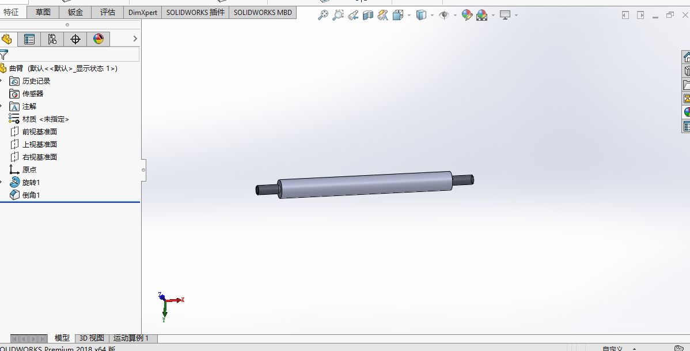Open the SOLIDWORKS 插件 tab
The height and width of the screenshot is (351, 690).
click(195, 12)
